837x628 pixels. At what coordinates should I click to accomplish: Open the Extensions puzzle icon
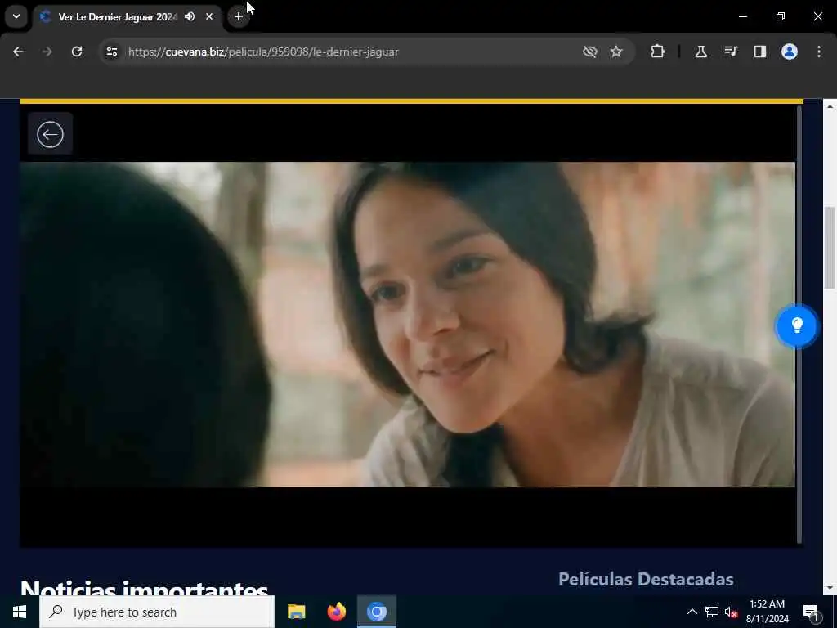tap(658, 52)
